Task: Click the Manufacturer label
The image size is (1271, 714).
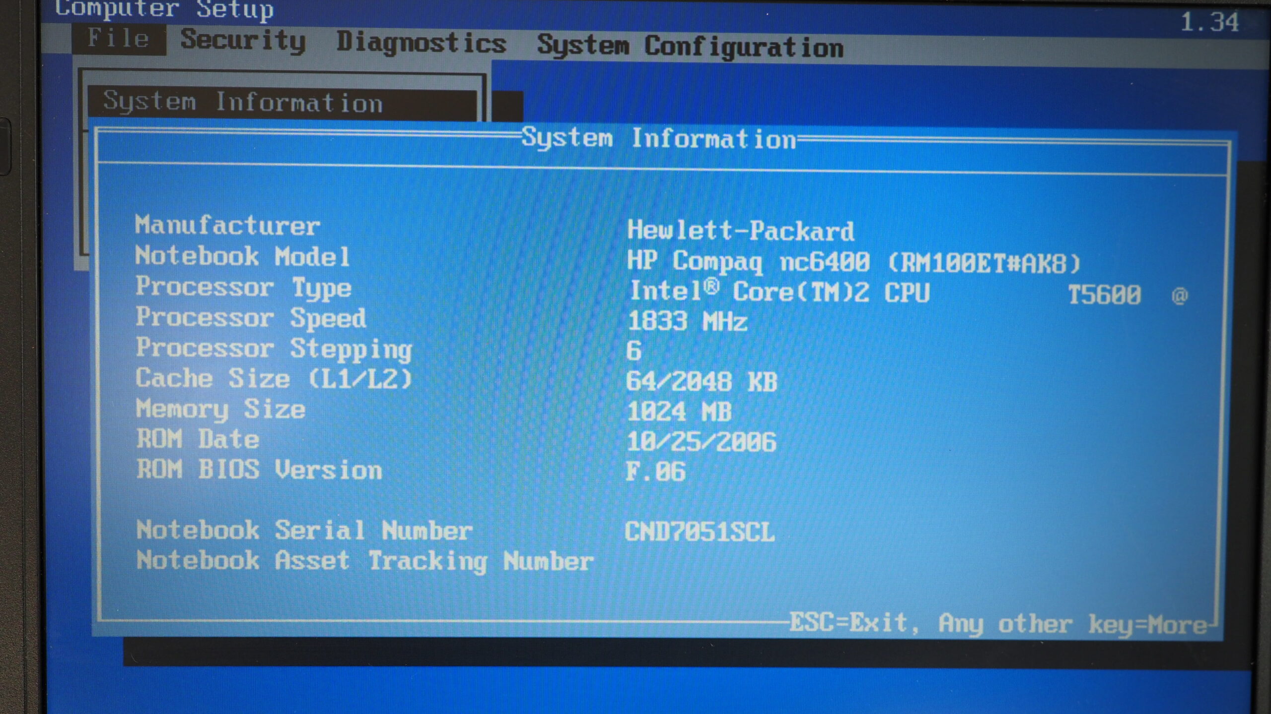Action: [x=227, y=226]
